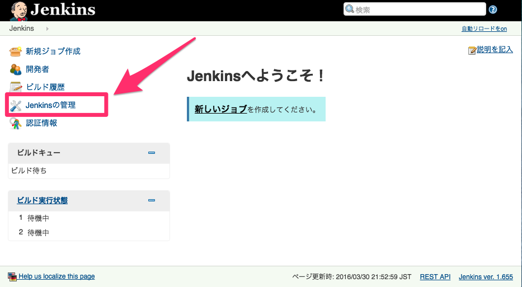Click executor 2 待機中 row
The height and width of the screenshot is (287, 522).
pyautogui.click(x=89, y=232)
